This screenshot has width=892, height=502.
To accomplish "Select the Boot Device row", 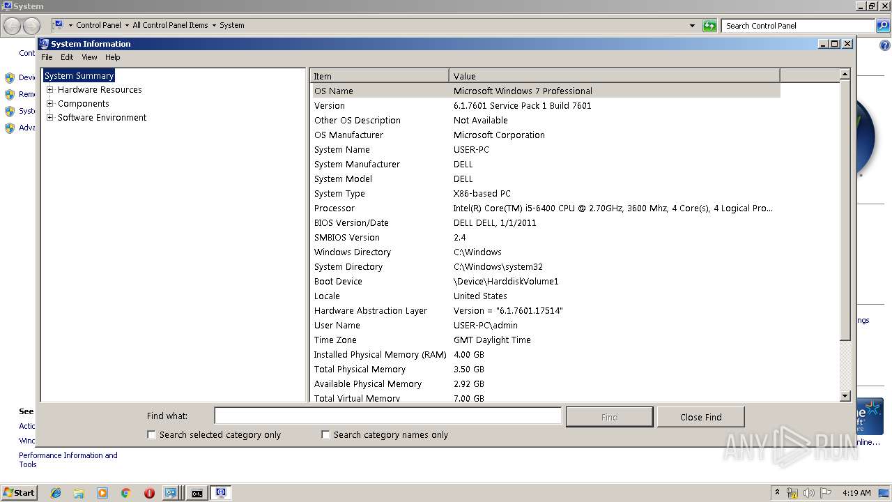I will 546,281.
